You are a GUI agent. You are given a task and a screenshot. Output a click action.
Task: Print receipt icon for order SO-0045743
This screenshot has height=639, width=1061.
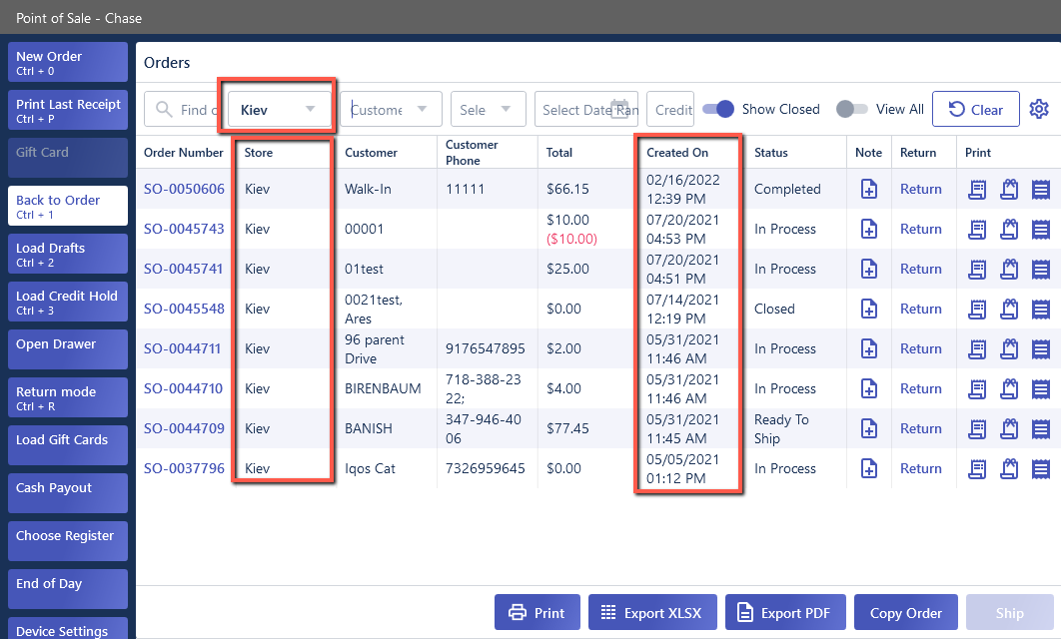pyautogui.click(x=977, y=230)
